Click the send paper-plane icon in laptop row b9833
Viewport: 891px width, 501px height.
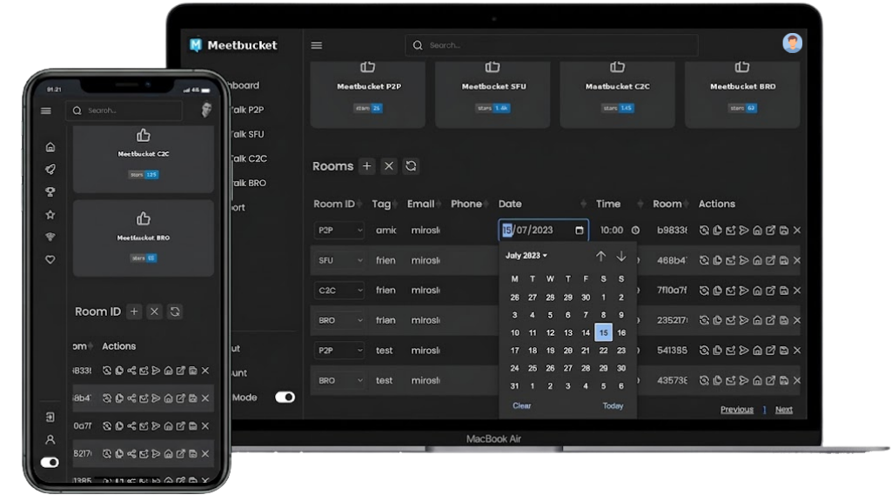point(744,230)
